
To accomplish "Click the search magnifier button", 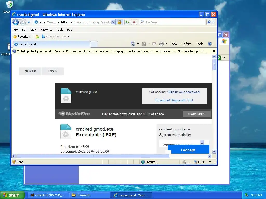I will coord(209,22).
